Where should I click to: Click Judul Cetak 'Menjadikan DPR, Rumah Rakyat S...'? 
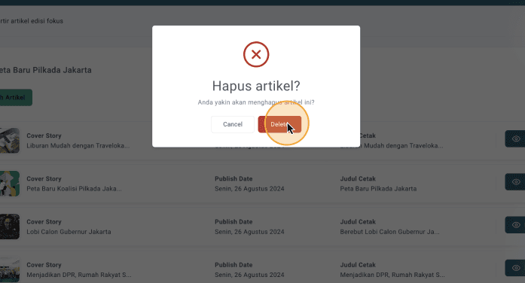[392, 275]
